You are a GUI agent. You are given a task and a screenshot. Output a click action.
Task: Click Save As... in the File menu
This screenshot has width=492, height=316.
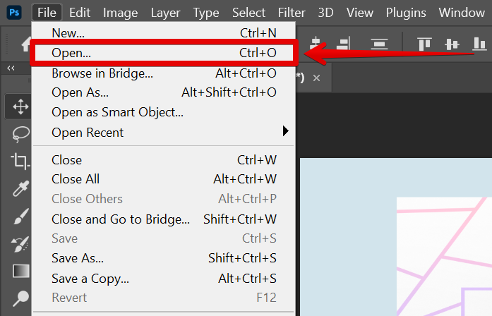[78, 258]
